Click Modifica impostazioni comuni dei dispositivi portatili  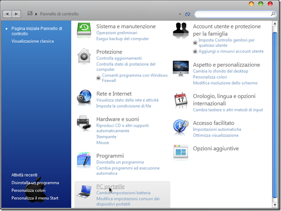click(128, 201)
